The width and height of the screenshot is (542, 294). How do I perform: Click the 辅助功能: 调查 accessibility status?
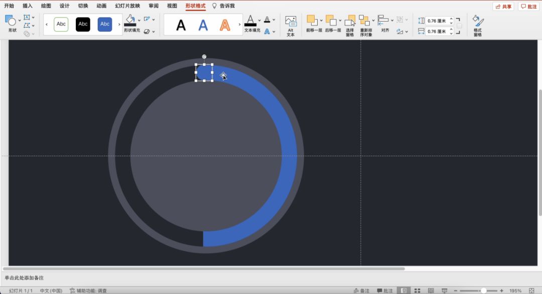(x=88, y=290)
